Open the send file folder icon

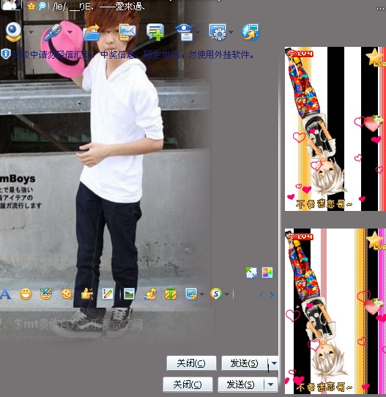click(x=92, y=32)
